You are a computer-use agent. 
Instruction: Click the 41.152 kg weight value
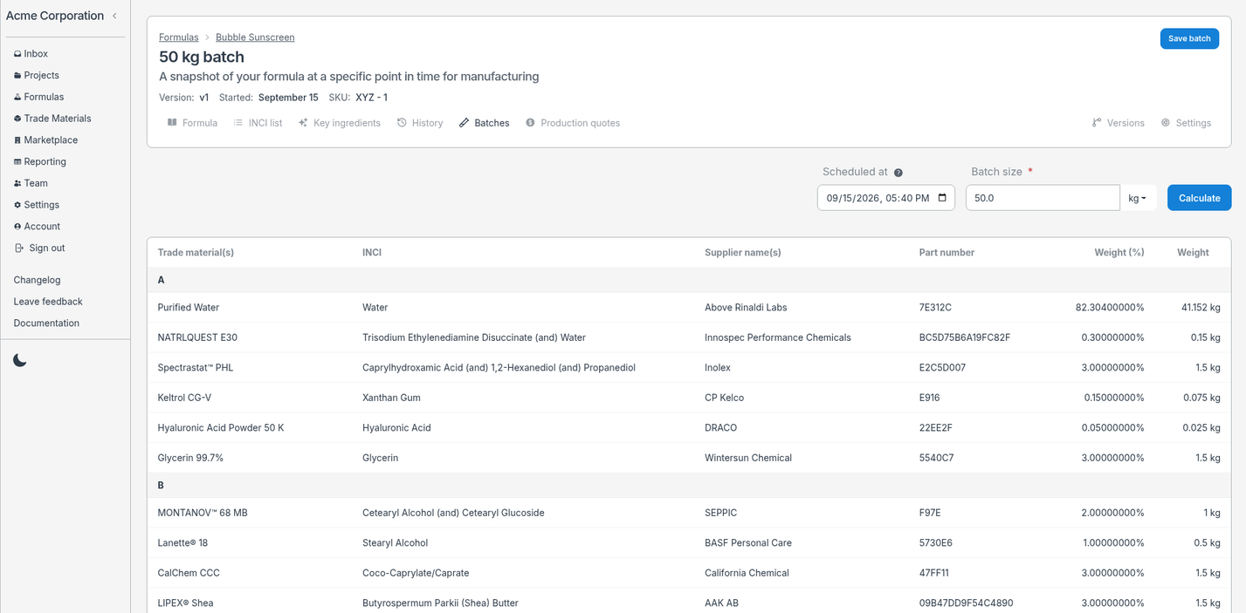(x=1201, y=308)
